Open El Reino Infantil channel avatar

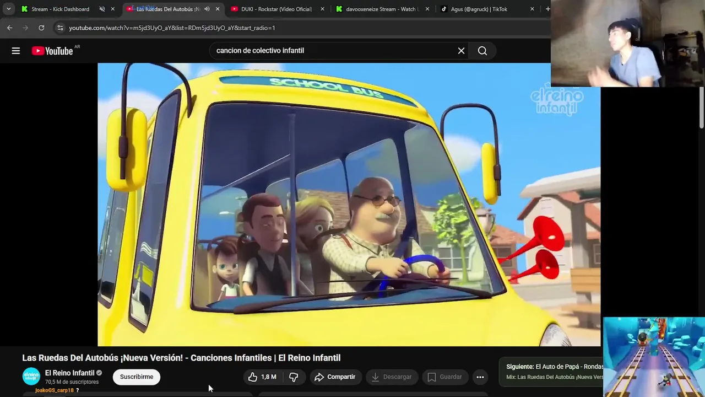[31, 377]
